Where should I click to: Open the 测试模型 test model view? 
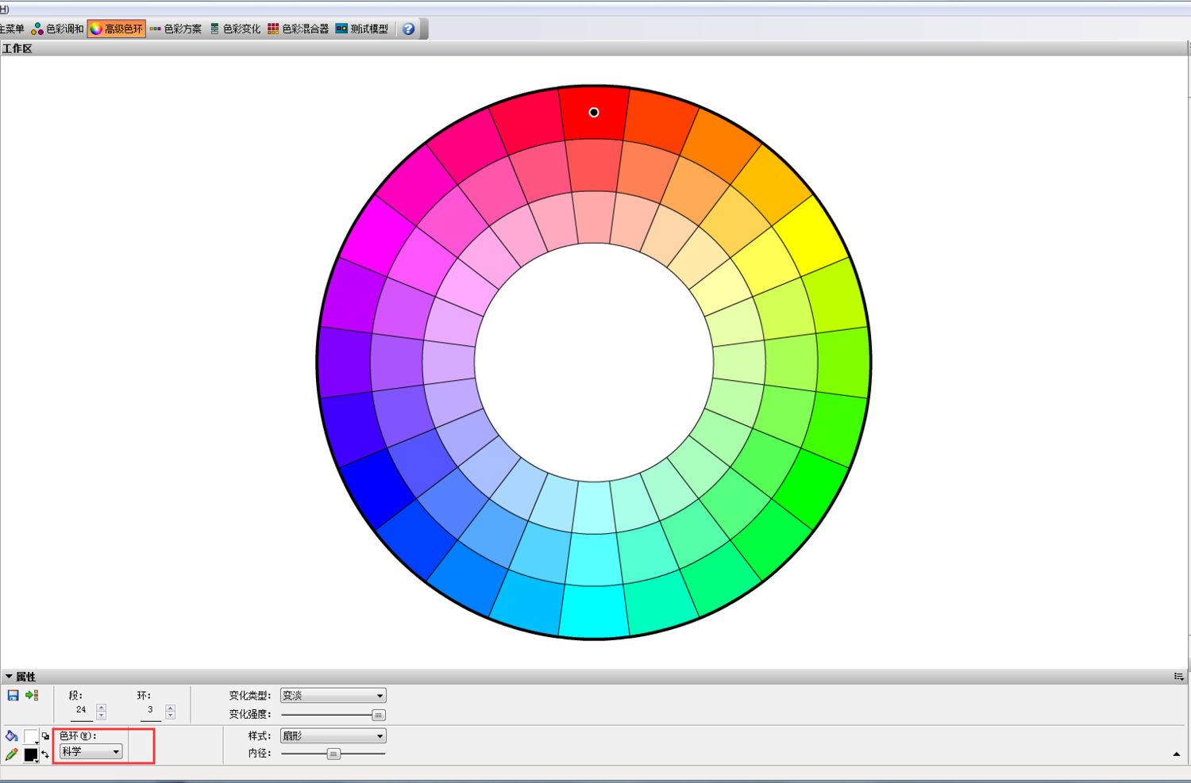[362, 29]
